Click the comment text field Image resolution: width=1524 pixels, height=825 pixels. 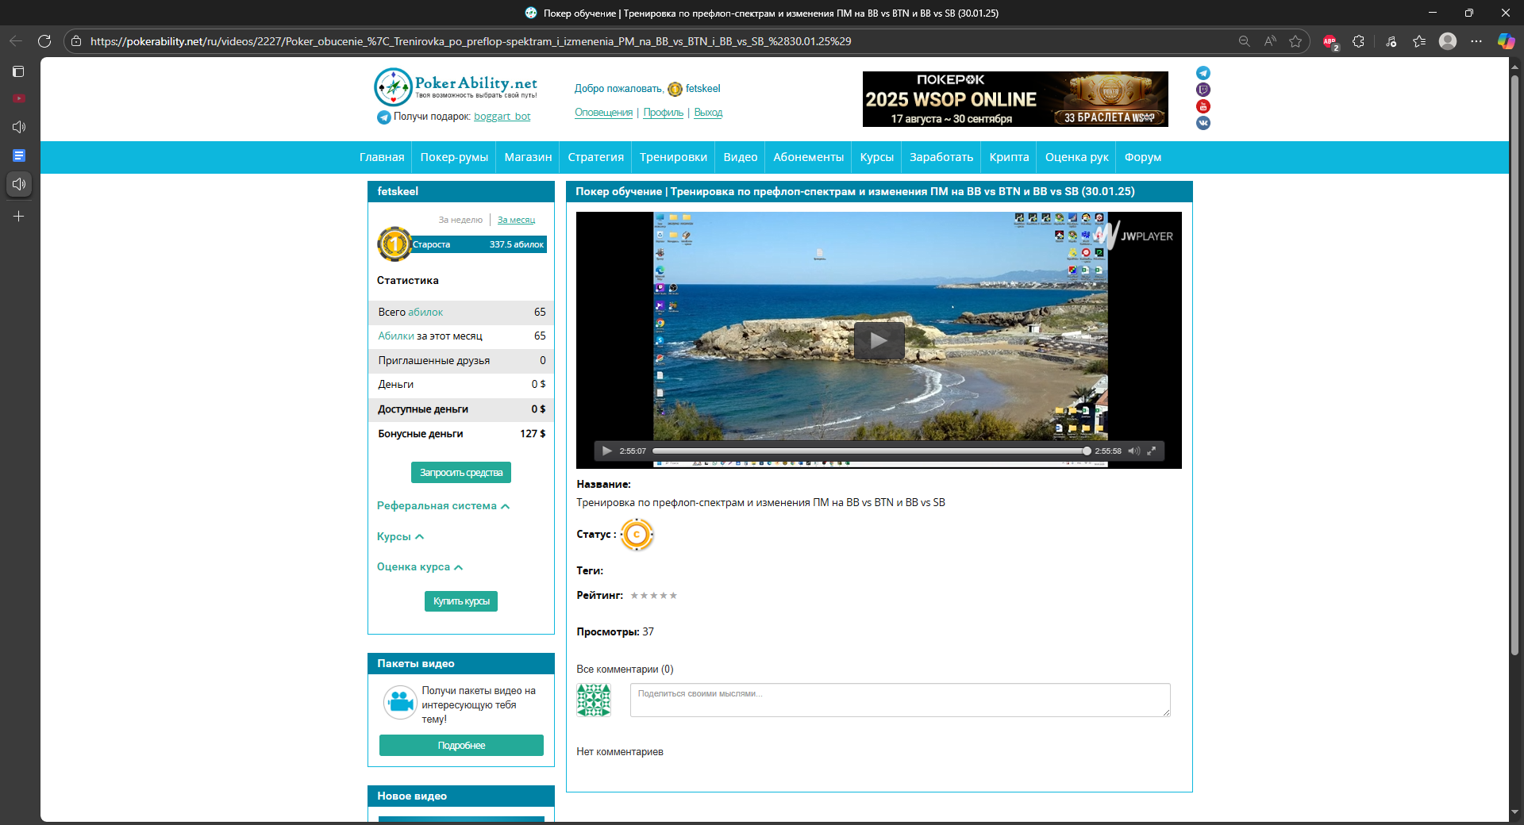click(900, 700)
